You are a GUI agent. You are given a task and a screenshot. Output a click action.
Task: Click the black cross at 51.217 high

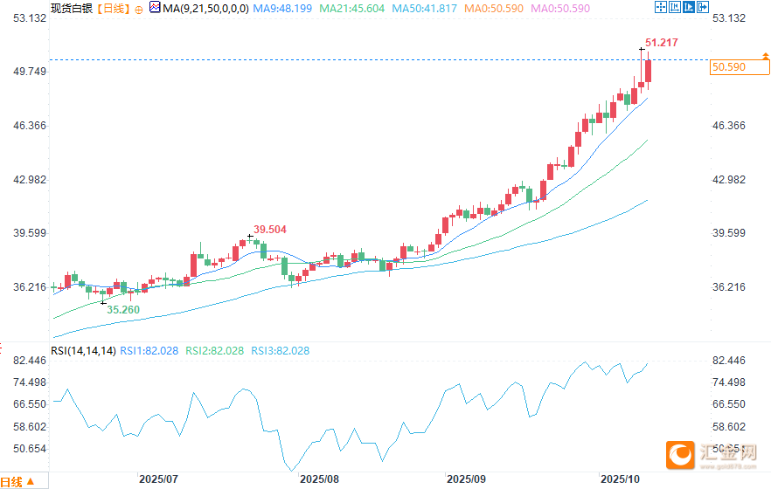click(x=641, y=50)
